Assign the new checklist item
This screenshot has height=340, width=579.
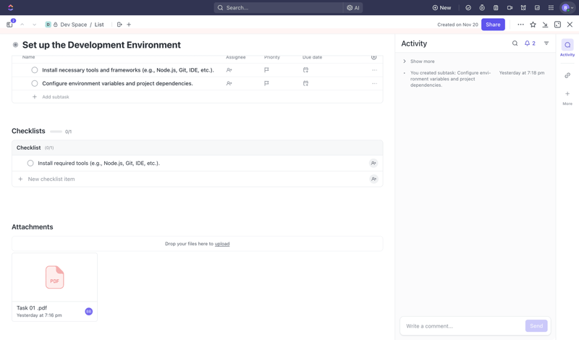coord(373,179)
